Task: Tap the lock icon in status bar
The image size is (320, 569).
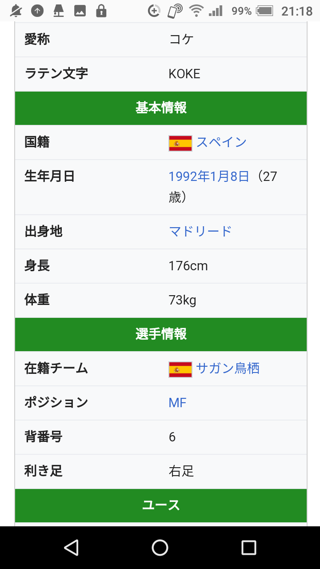Action: [x=101, y=11]
